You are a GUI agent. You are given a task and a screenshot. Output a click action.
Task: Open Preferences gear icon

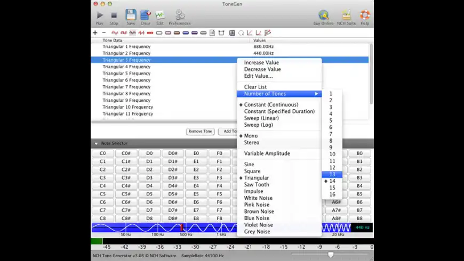180,15
